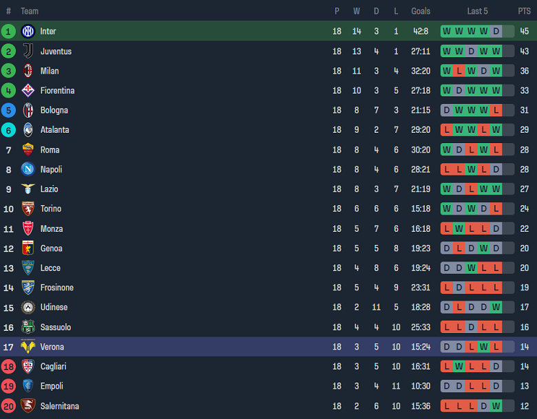Sort table by Goals column header
Image resolution: width=537 pixels, height=419 pixels.
(x=421, y=11)
